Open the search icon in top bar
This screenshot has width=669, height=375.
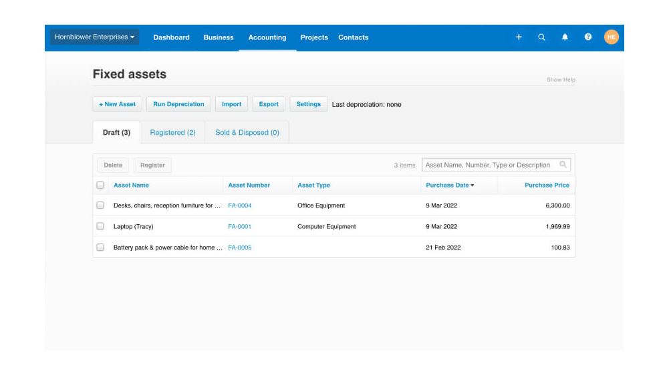tap(541, 37)
